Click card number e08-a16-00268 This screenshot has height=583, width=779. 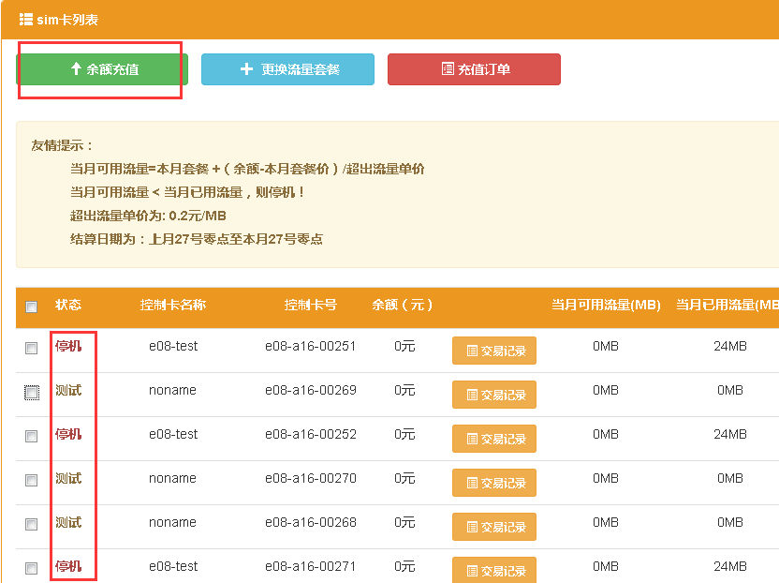tap(311, 522)
